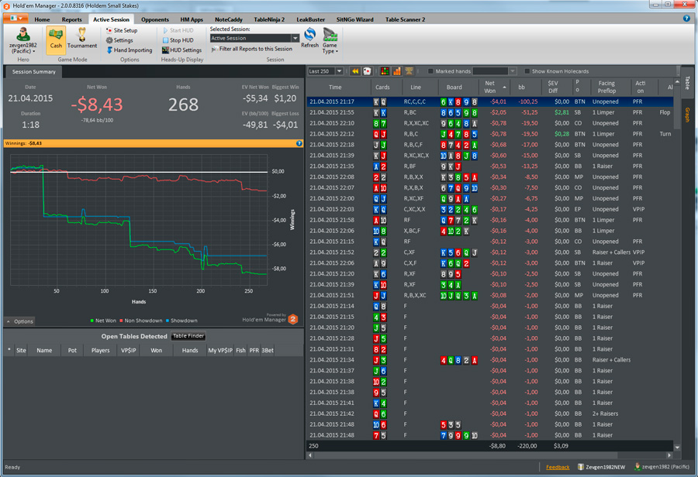Open the Feedback link

click(x=558, y=467)
